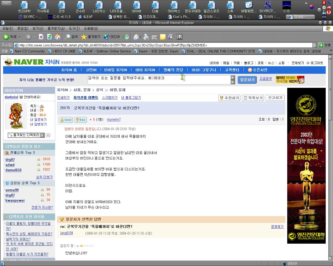Open the 나리카스 desktop shortcut

[99, 7]
